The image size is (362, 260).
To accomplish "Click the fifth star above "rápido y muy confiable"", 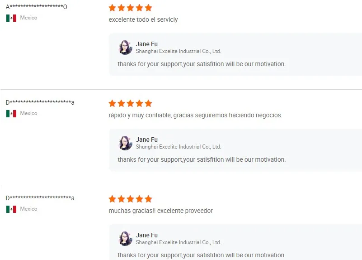I will click(x=148, y=104).
